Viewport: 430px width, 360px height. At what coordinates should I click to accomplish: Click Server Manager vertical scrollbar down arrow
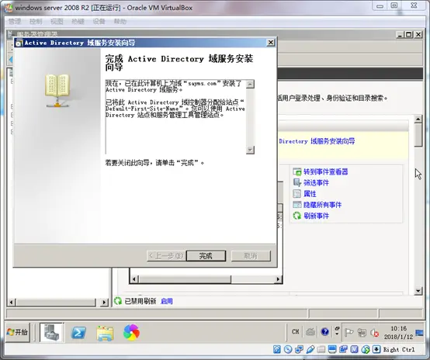click(x=418, y=291)
